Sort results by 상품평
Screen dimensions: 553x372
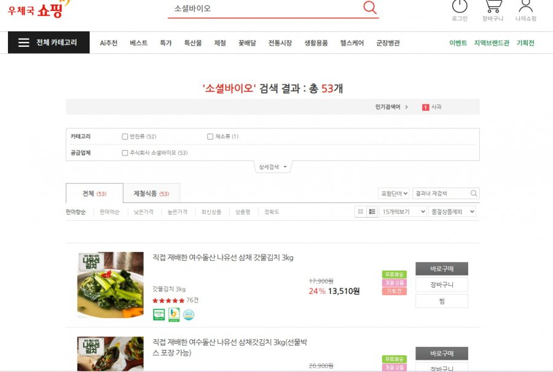(243, 212)
